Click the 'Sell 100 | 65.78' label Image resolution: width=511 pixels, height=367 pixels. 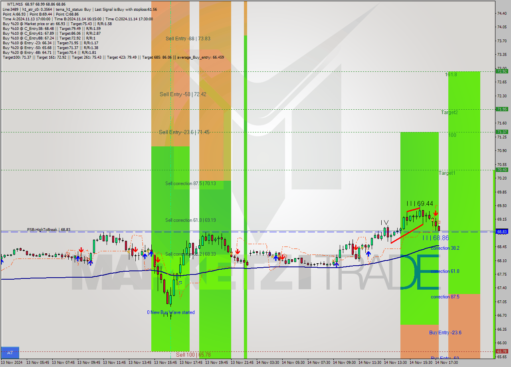193,355
